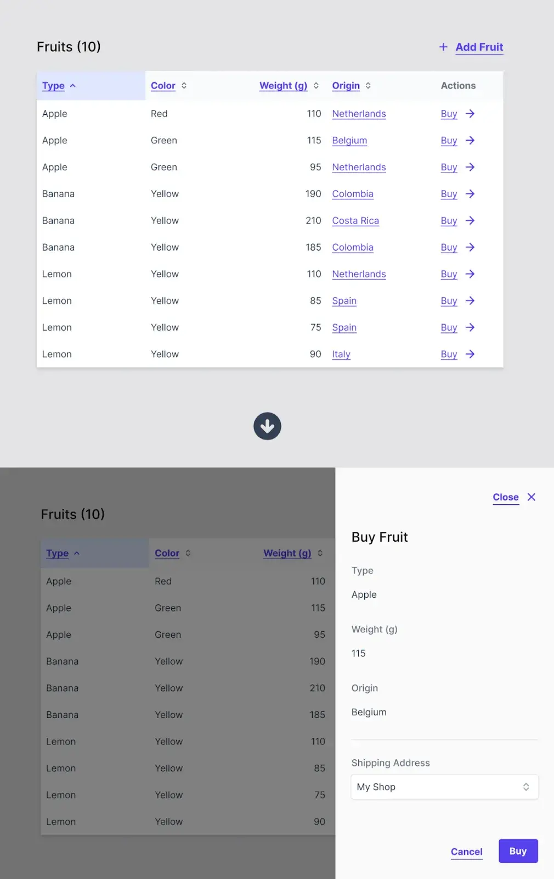This screenshot has height=879, width=554.
Task: Click the arrow icon in the Belgium row
Action: point(470,141)
